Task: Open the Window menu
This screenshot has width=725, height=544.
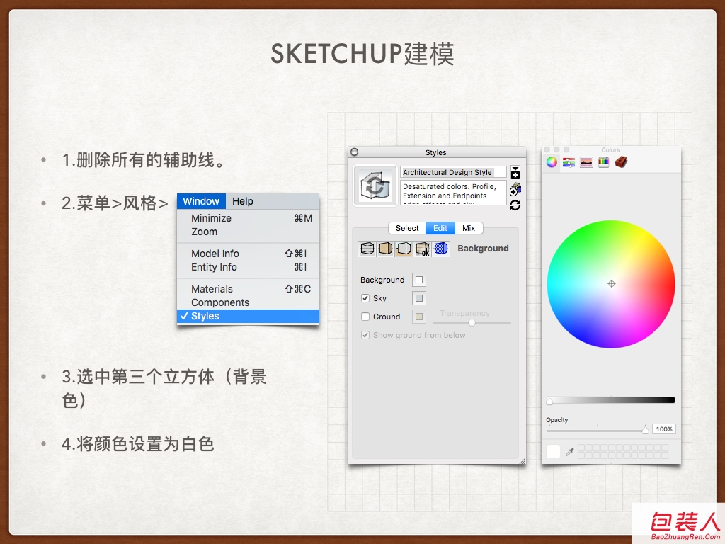Action: pos(201,201)
